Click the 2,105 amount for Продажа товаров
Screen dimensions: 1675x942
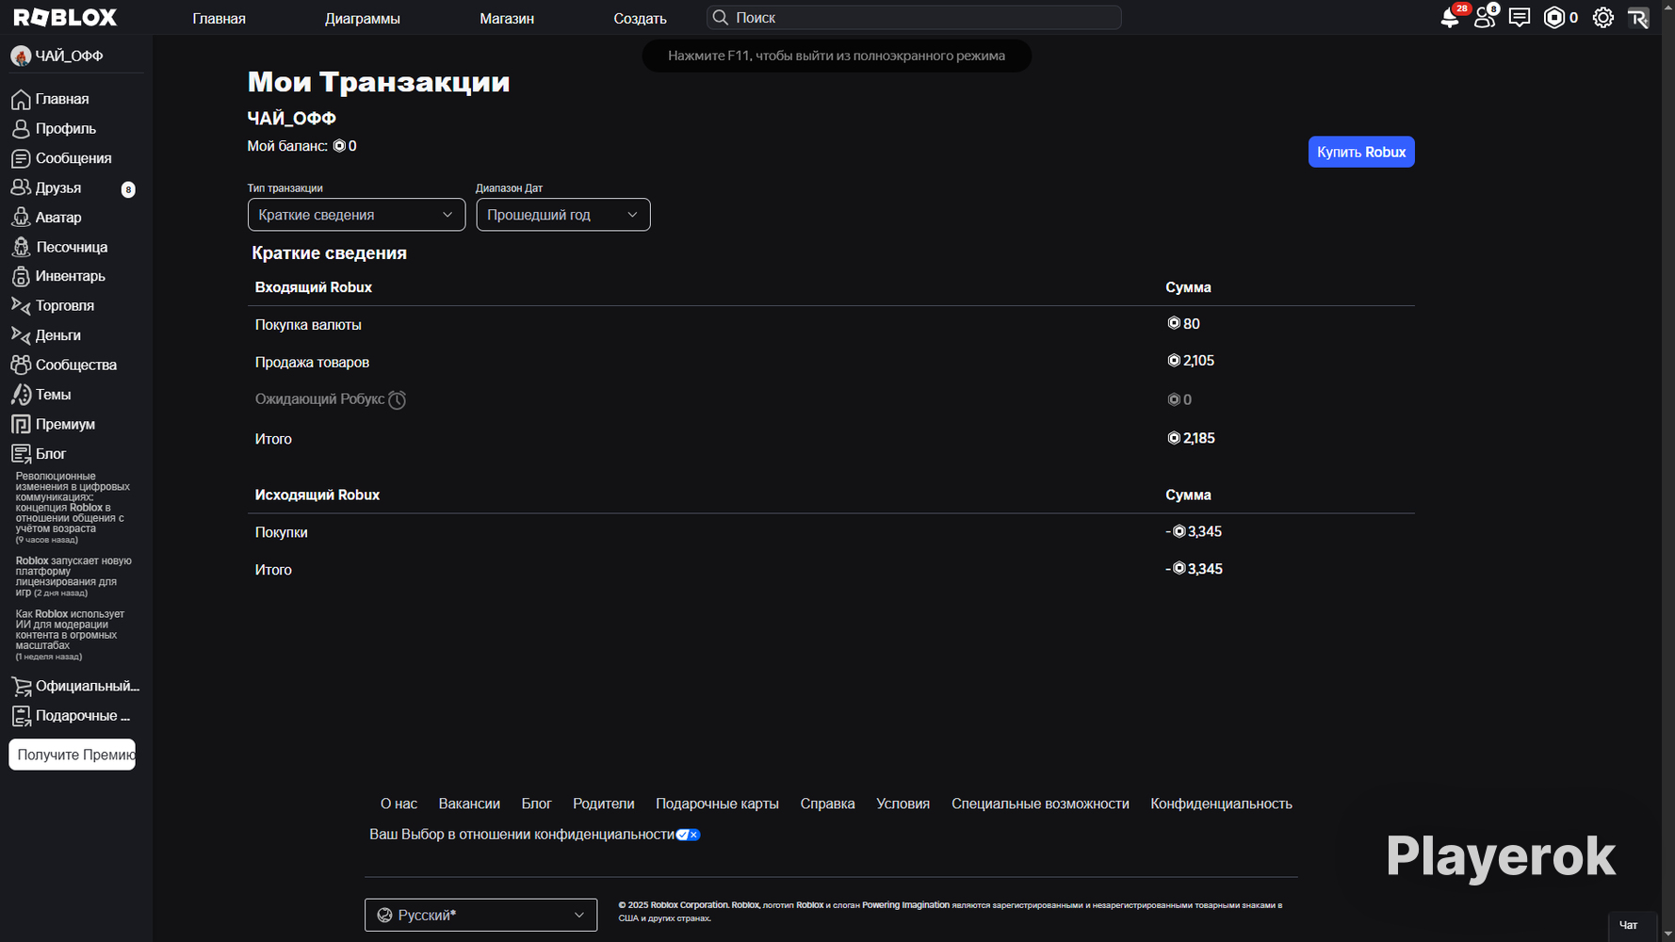1191,361
